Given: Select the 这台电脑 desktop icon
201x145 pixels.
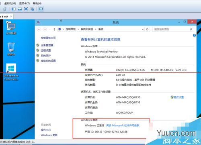Looking at the screenshot, I should click(x=11, y=28).
